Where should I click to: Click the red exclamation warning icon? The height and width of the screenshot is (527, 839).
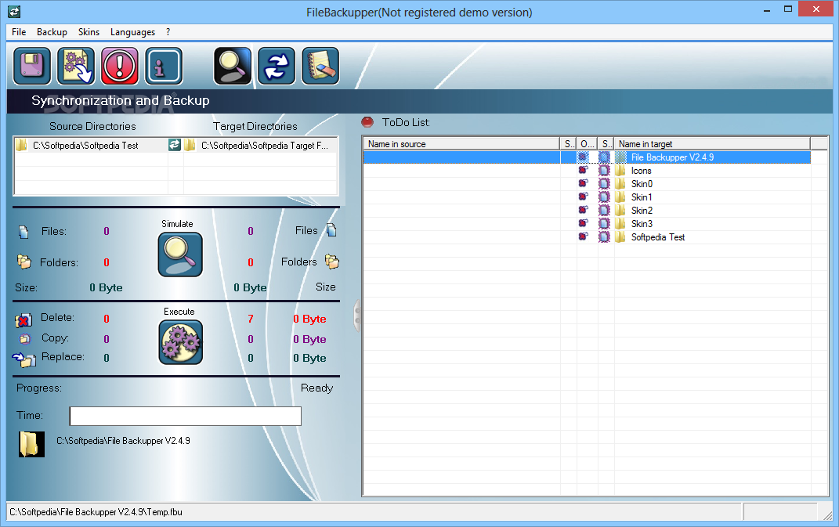pos(120,67)
